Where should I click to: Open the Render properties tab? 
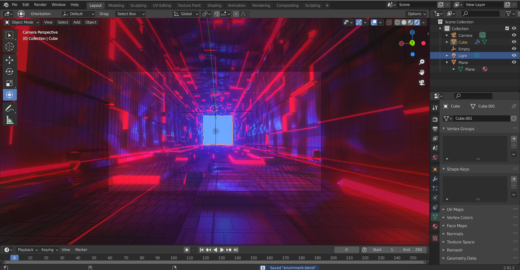point(435,119)
